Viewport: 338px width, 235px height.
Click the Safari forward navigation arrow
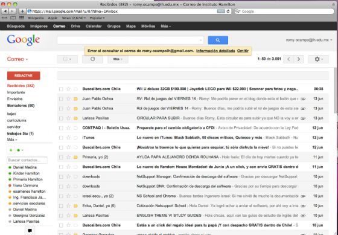pos(13,11)
